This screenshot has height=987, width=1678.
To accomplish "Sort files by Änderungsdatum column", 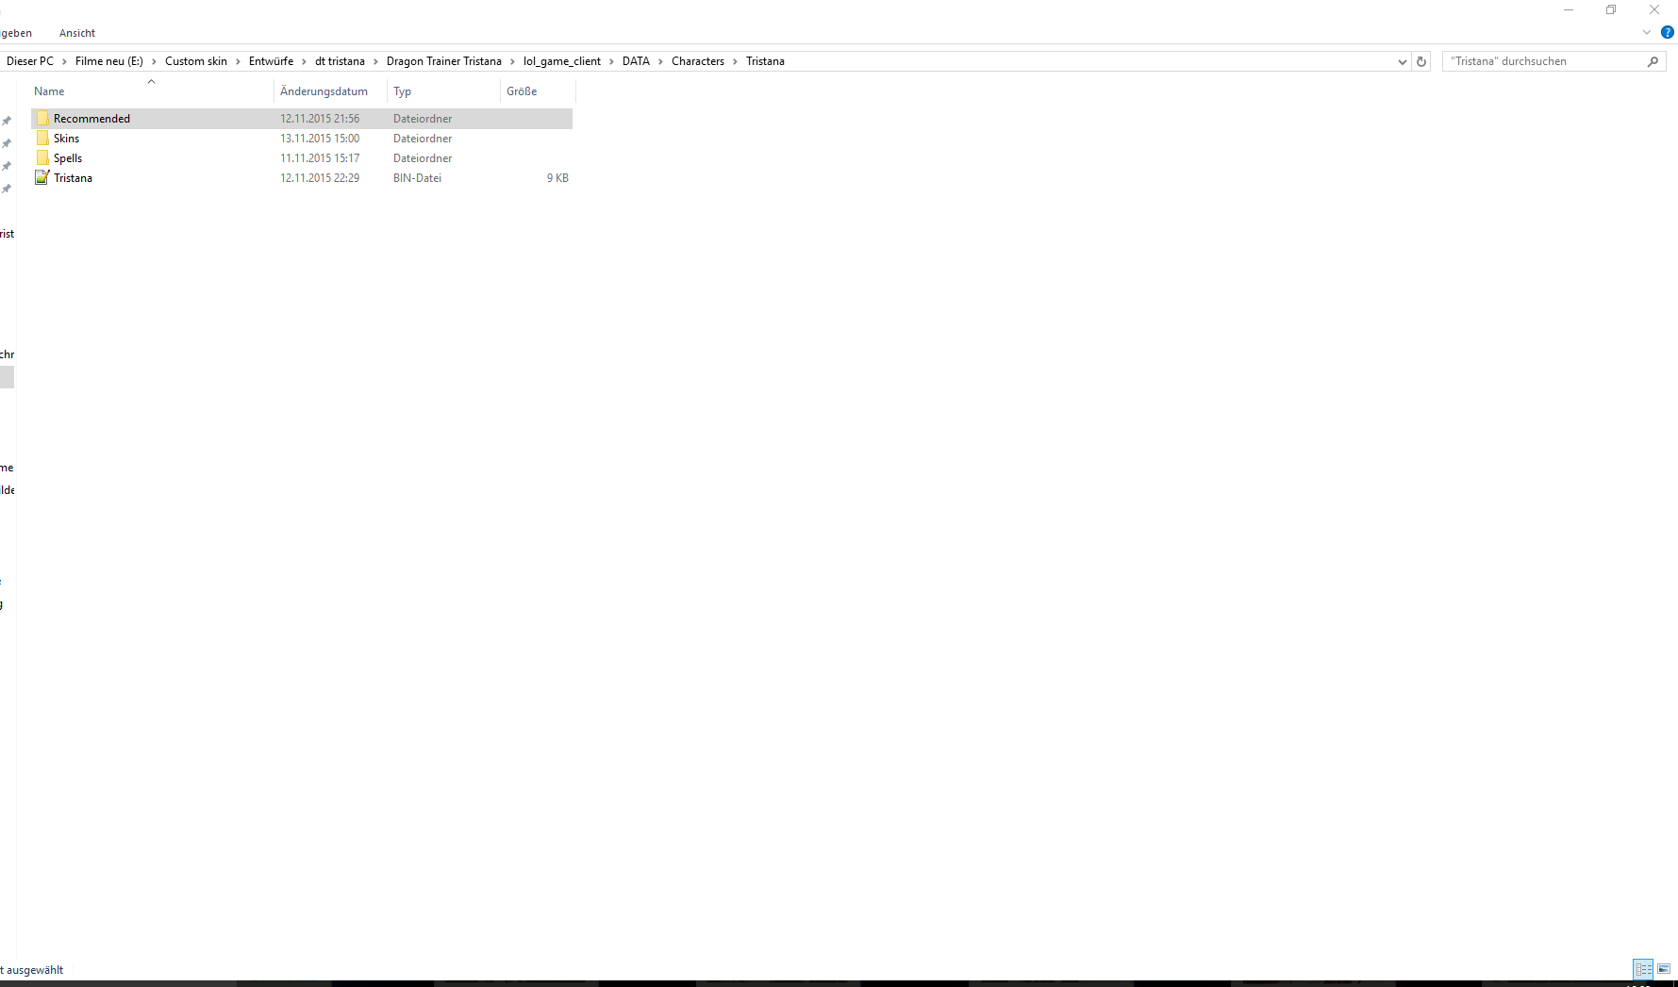I will (x=324, y=91).
